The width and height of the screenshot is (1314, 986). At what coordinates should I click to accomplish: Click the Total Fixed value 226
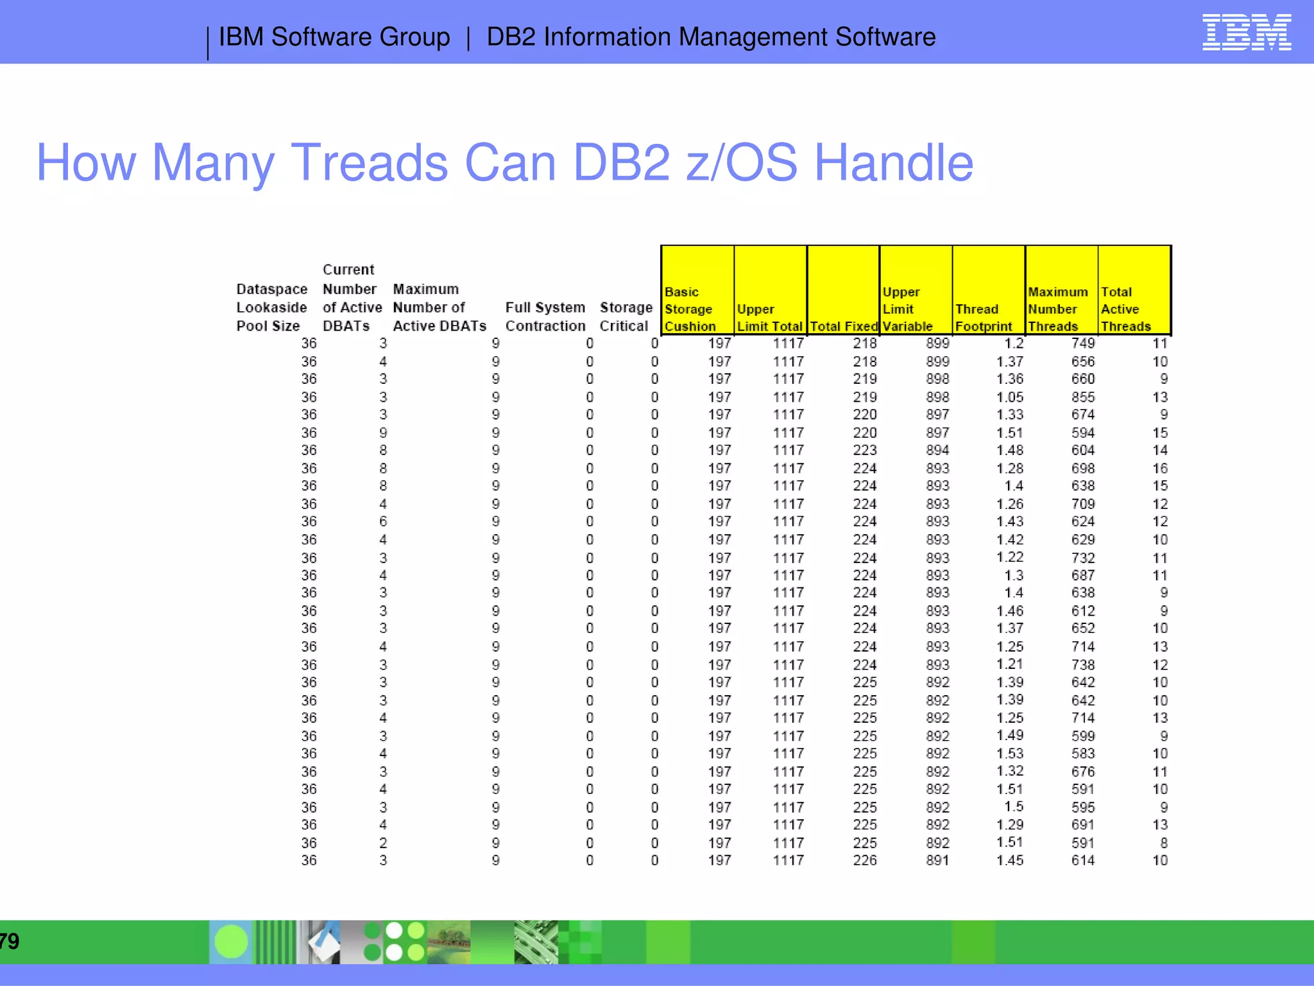tap(865, 860)
